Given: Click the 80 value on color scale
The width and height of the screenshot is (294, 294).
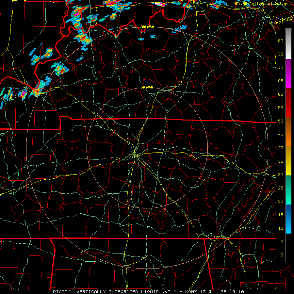Looking at the screenshot, I should click(281, 41).
